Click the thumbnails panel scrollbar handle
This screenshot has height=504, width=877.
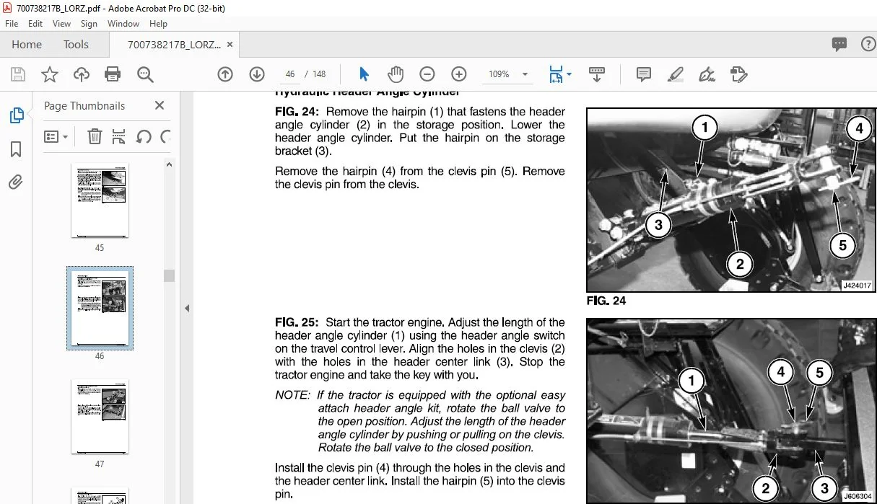coord(169,275)
